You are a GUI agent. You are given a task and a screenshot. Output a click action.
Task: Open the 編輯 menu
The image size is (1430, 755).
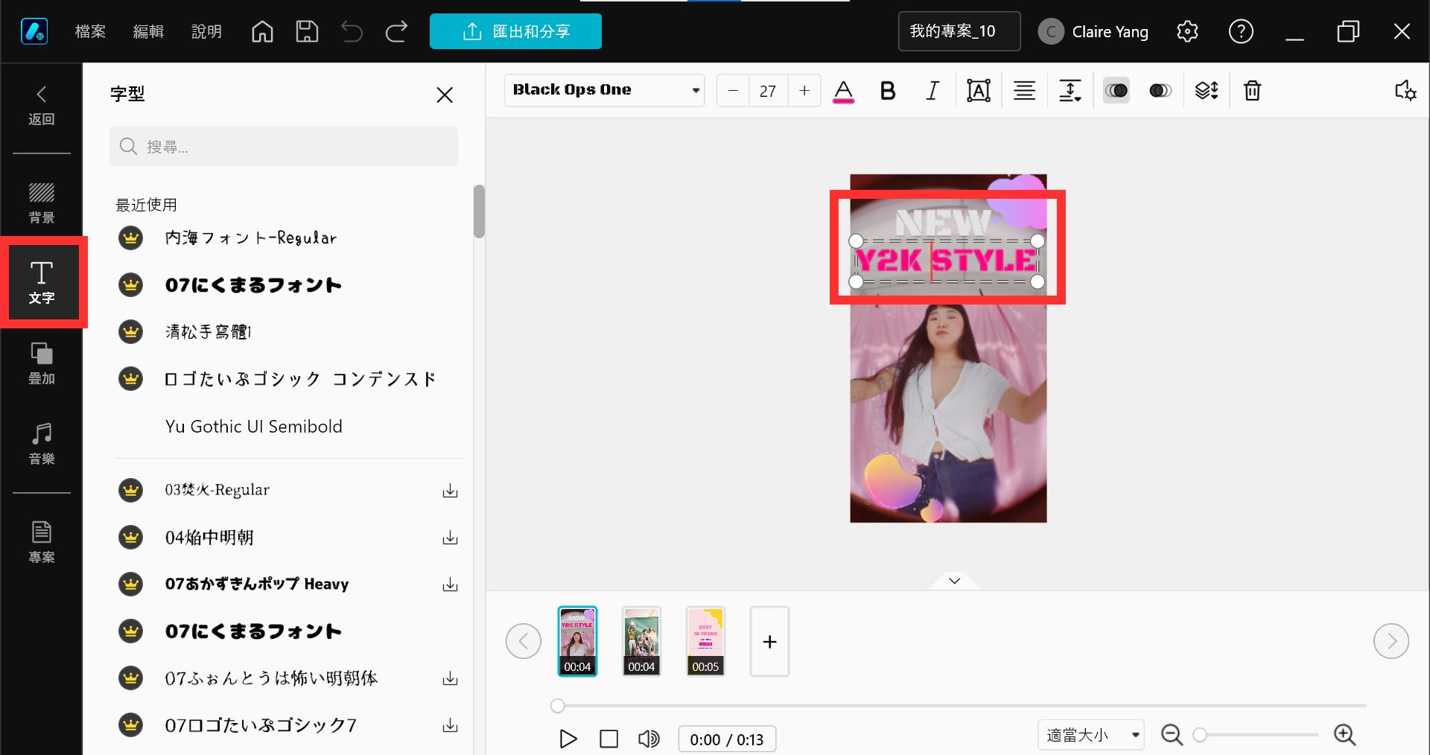tap(148, 31)
